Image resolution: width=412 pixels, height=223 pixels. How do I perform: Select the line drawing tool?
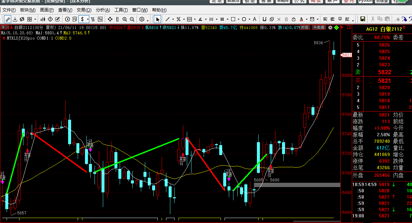(168, 19)
